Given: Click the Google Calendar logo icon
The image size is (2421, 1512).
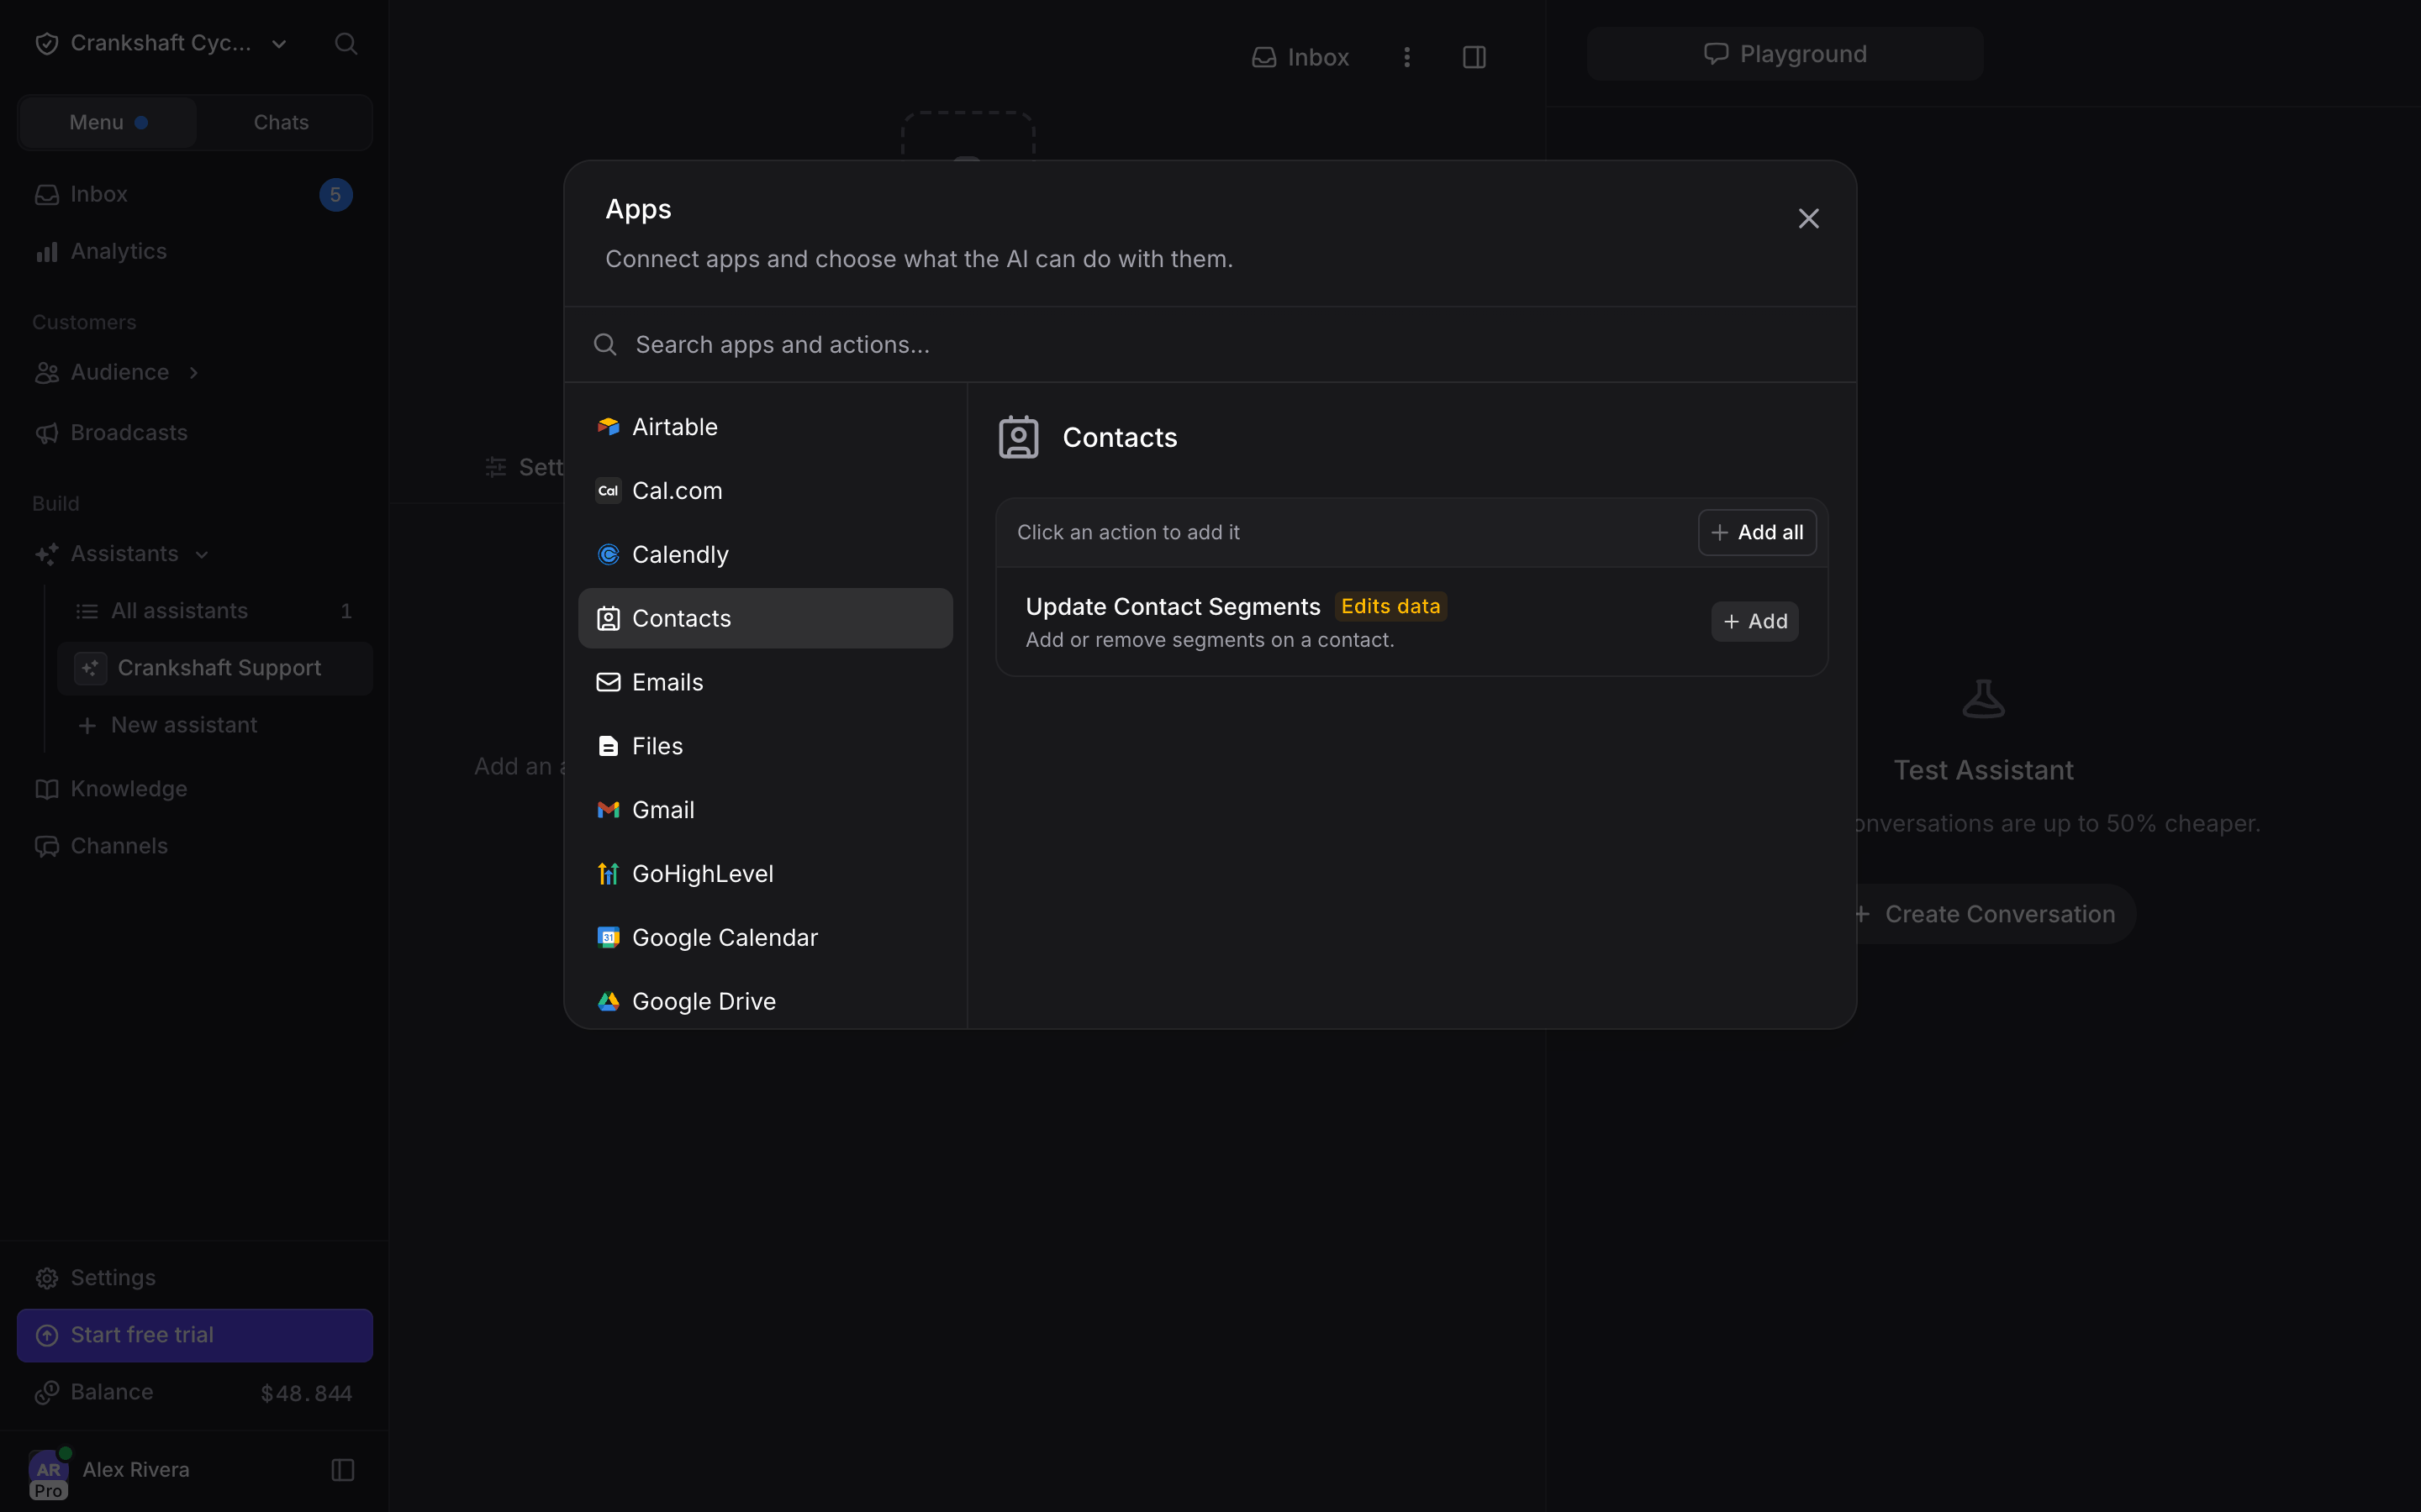Looking at the screenshot, I should tap(609, 938).
